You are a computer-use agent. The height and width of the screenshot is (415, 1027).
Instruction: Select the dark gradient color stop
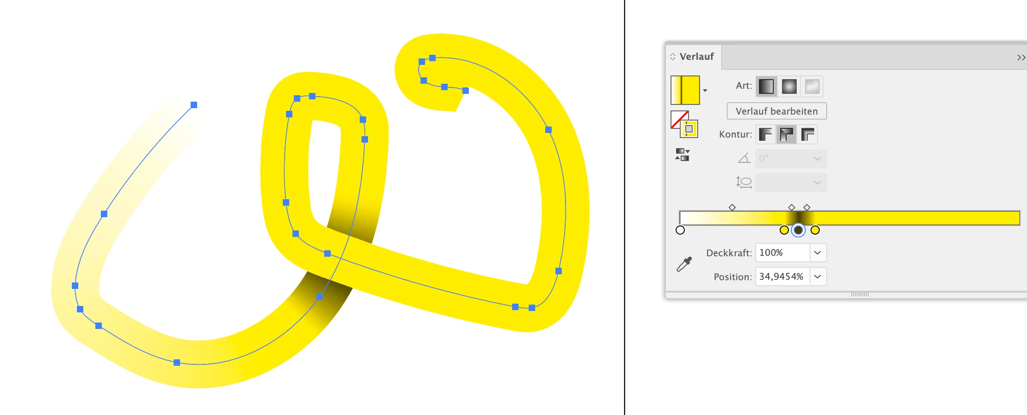tap(799, 230)
